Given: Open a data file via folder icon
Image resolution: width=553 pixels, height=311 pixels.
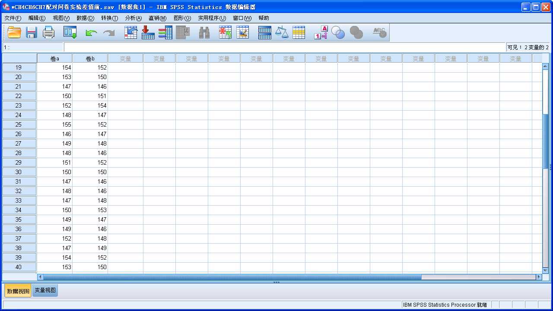Looking at the screenshot, I should (x=14, y=33).
